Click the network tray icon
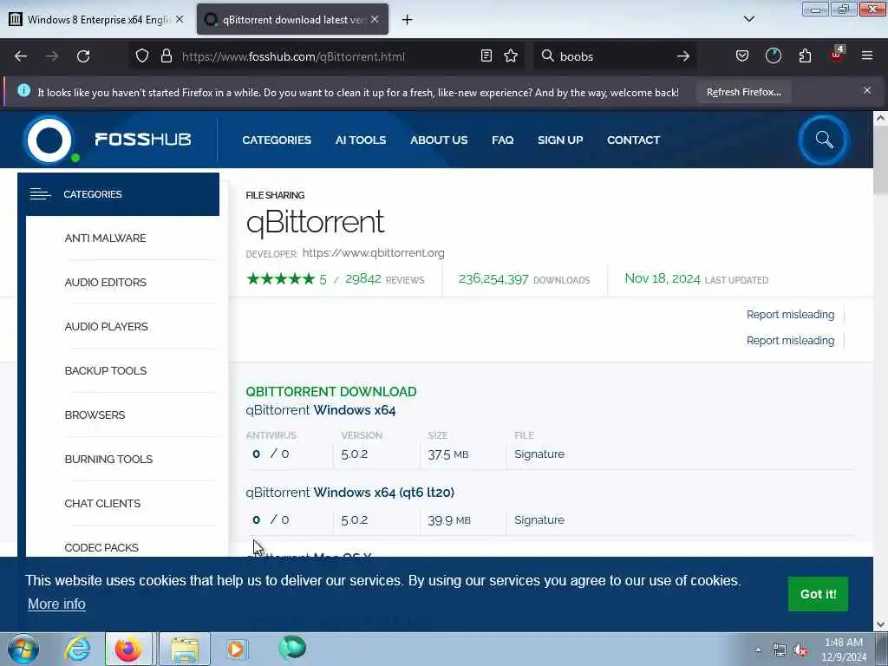888x666 pixels. (780, 650)
